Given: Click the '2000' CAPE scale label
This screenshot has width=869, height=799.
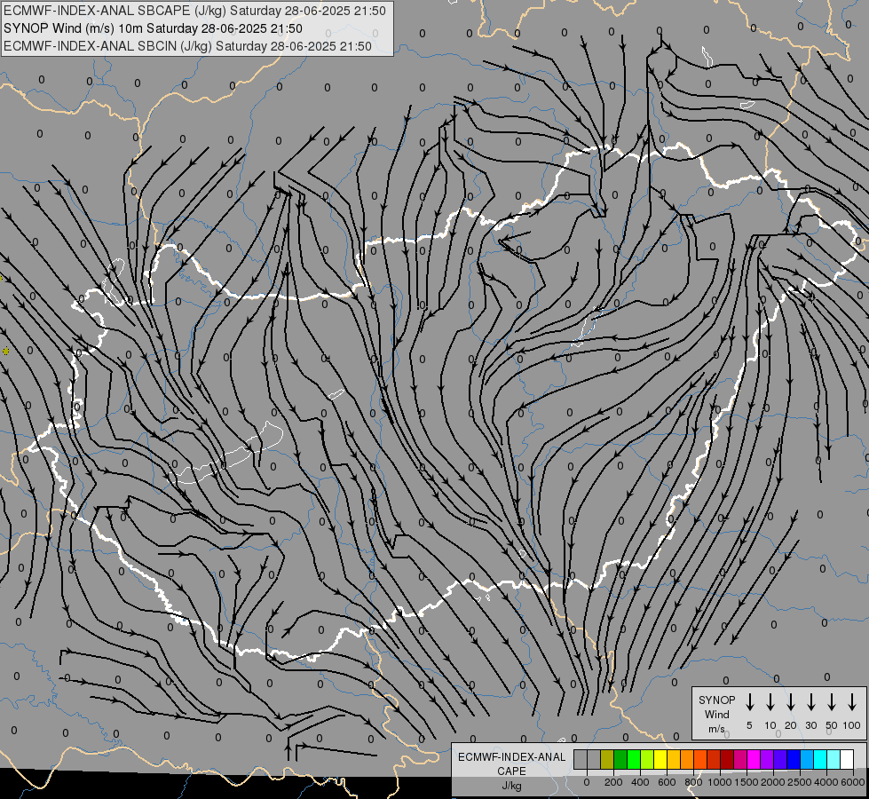Looking at the screenshot, I should coord(773,782).
